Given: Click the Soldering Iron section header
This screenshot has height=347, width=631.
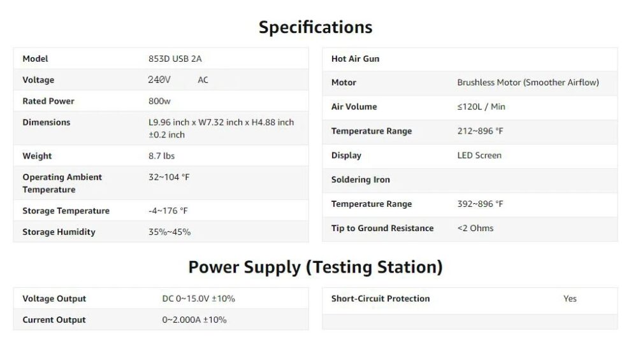Looking at the screenshot, I should [360, 180].
